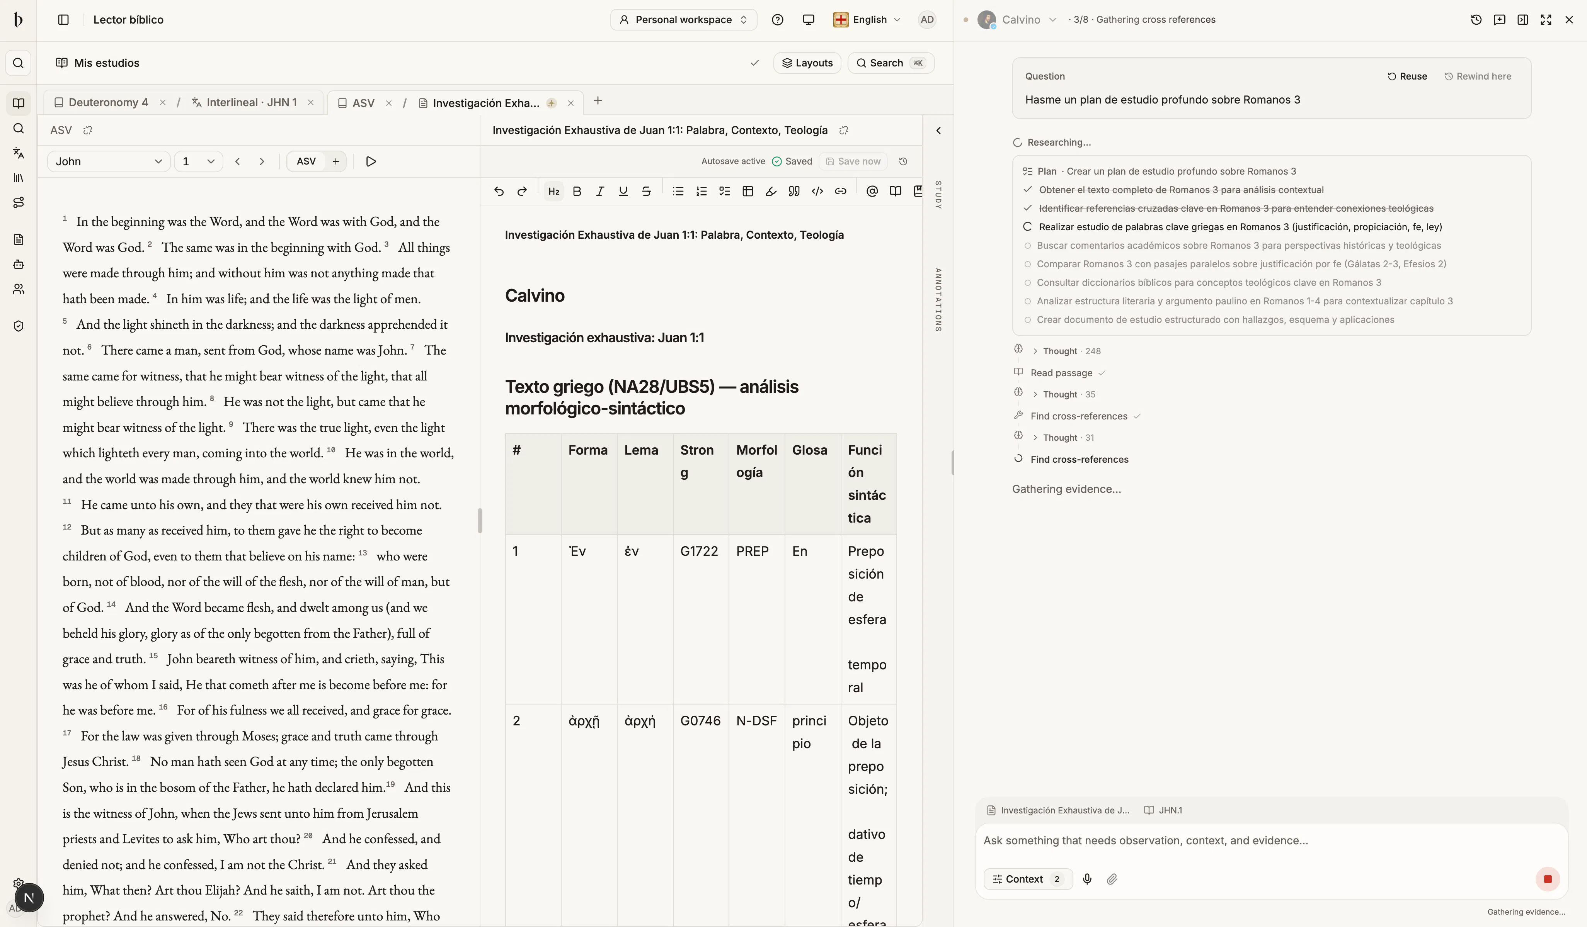The image size is (1587, 927).
Task: Play audio for John chapter 1
Action: pyautogui.click(x=371, y=161)
